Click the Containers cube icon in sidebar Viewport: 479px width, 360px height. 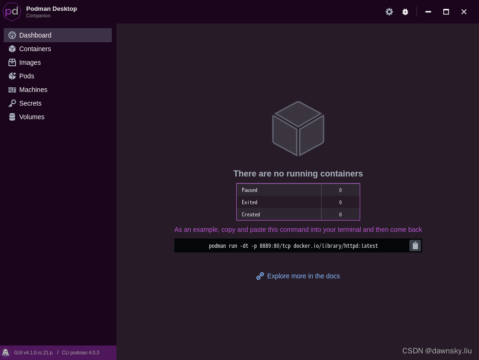point(12,49)
